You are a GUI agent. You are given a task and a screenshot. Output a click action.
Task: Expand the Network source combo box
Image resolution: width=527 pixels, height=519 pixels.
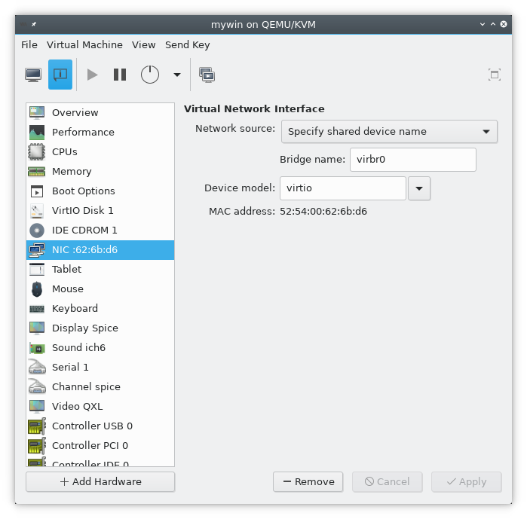(389, 132)
